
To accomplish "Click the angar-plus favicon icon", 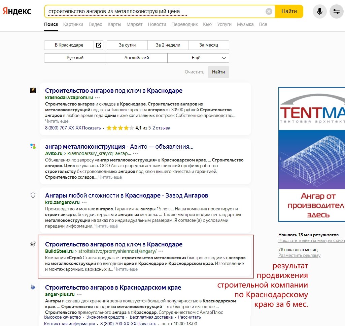I will [33, 287].
